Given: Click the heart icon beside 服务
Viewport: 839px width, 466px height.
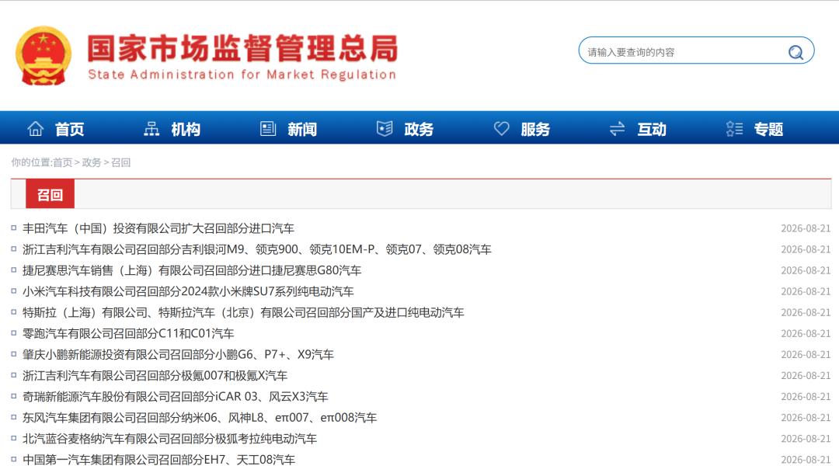Looking at the screenshot, I should coord(501,128).
